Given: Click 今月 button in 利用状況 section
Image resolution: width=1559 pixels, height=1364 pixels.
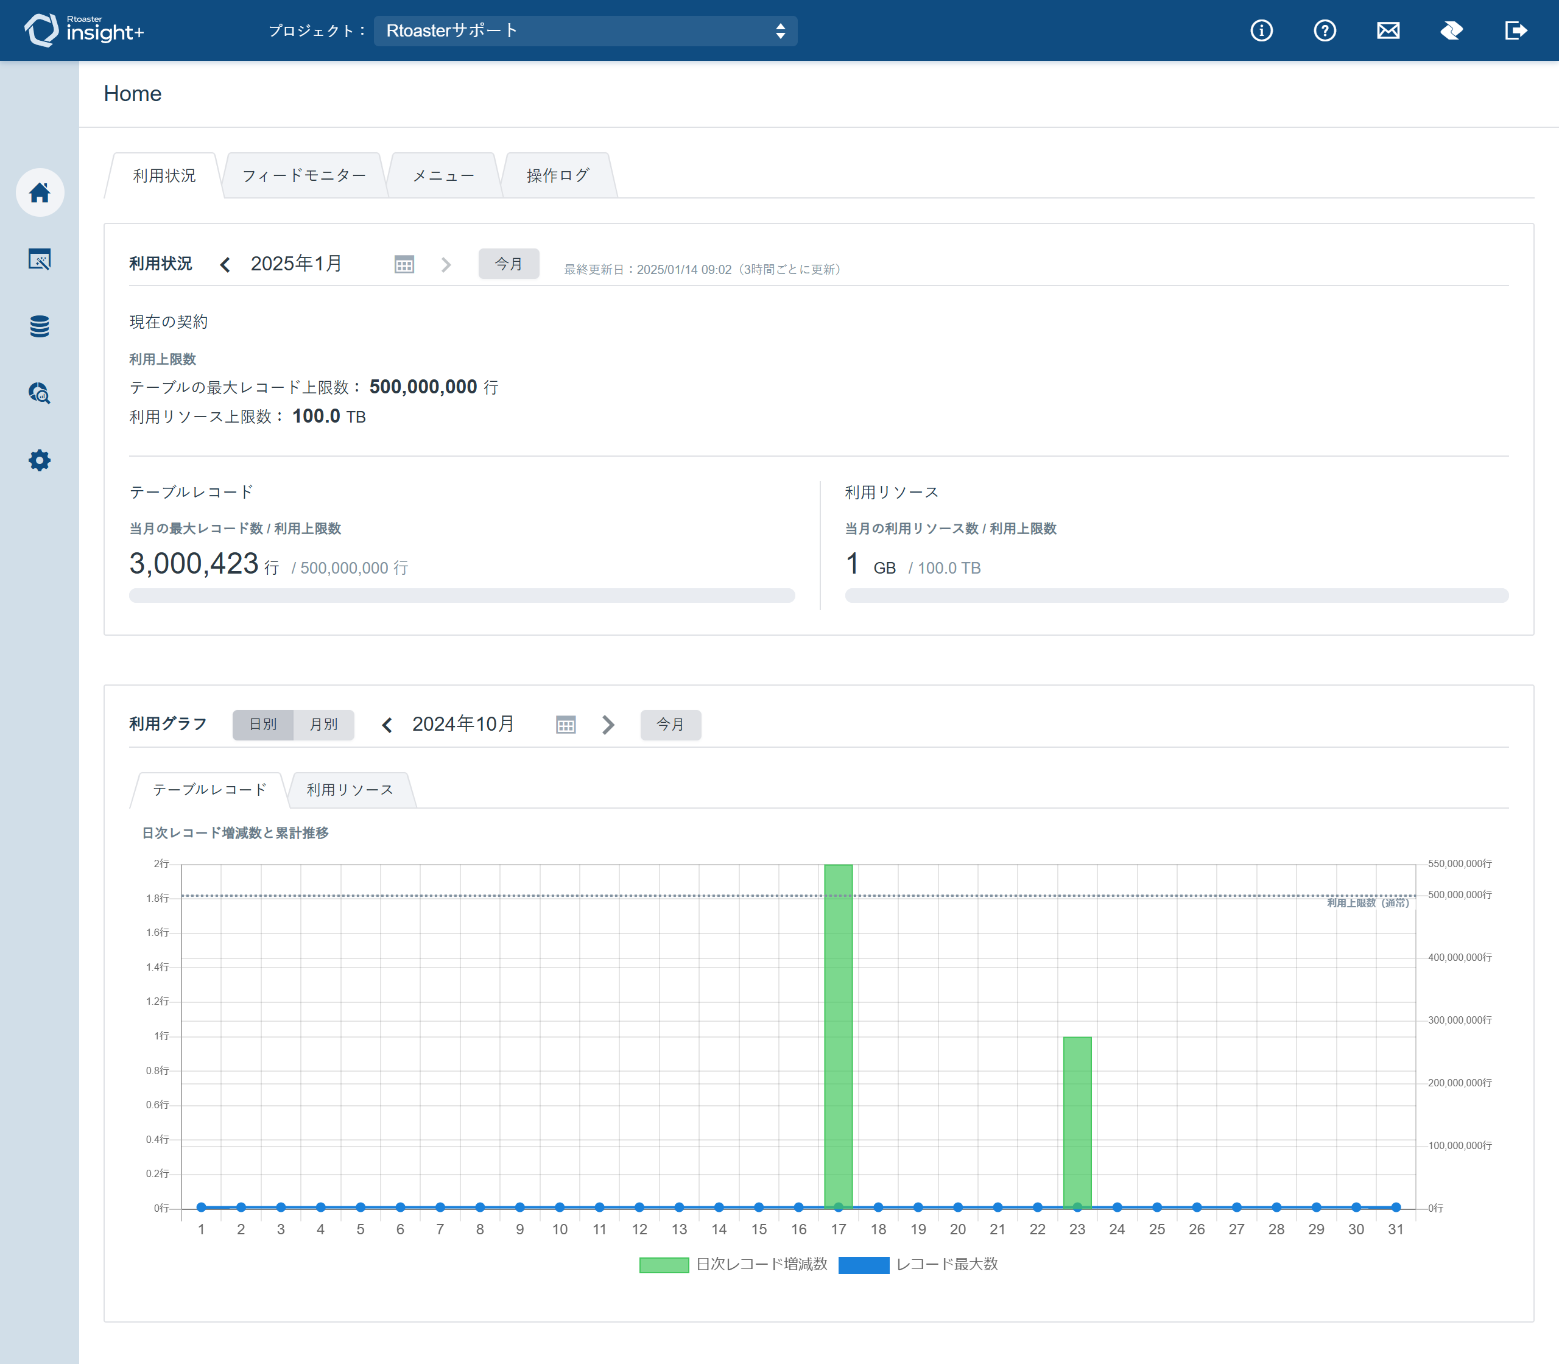Looking at the screenshot, I should point(509,264).
